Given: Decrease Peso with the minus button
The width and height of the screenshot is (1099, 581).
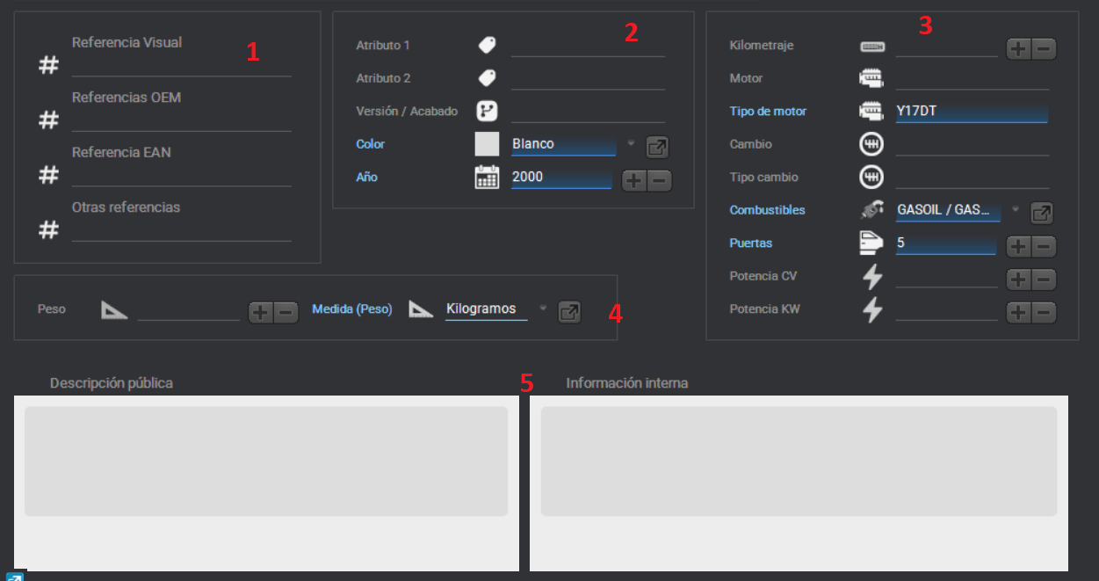Looking at the screenshot, I should click(286, 312).
